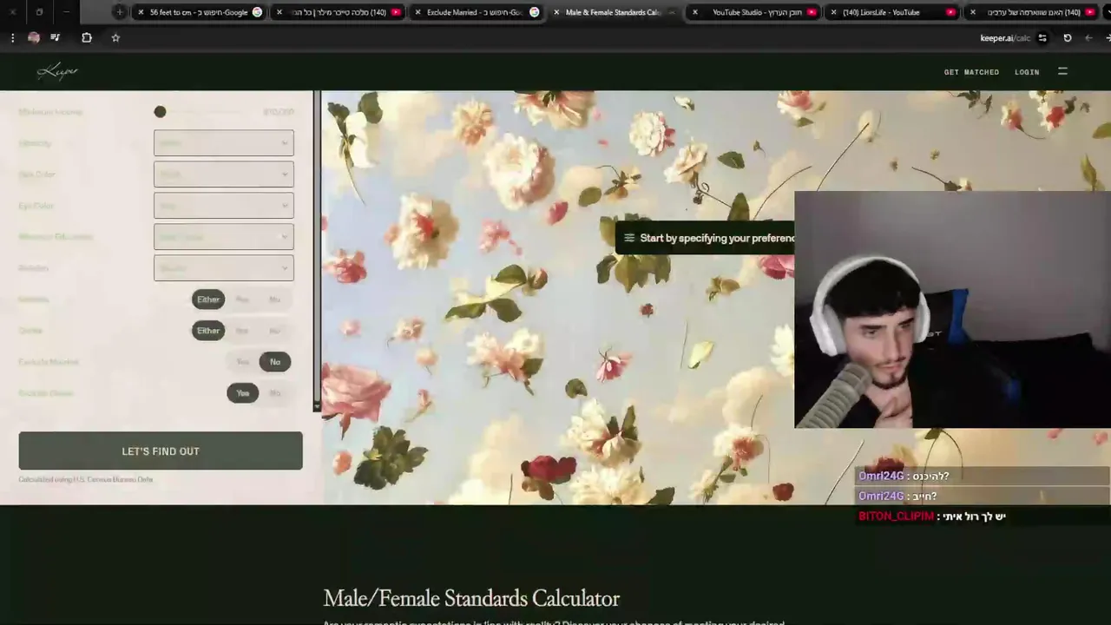This screenshot has height=625, width=1111.
Task: Open the Ethnicity dropdown
Action: (224, 143)
